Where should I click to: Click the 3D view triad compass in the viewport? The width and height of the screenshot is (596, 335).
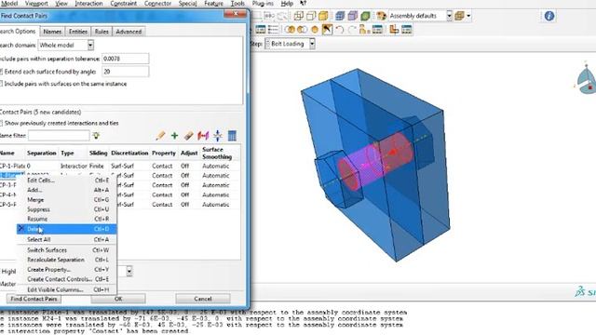586,80
